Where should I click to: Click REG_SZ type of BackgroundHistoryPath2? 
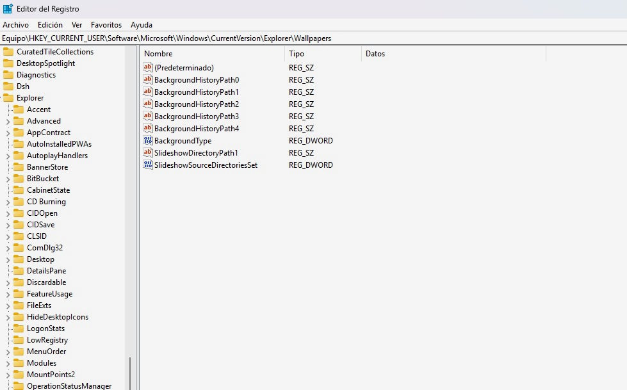click(x=301, y=104)
